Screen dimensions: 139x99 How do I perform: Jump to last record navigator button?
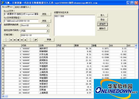[x=15, y=40]
